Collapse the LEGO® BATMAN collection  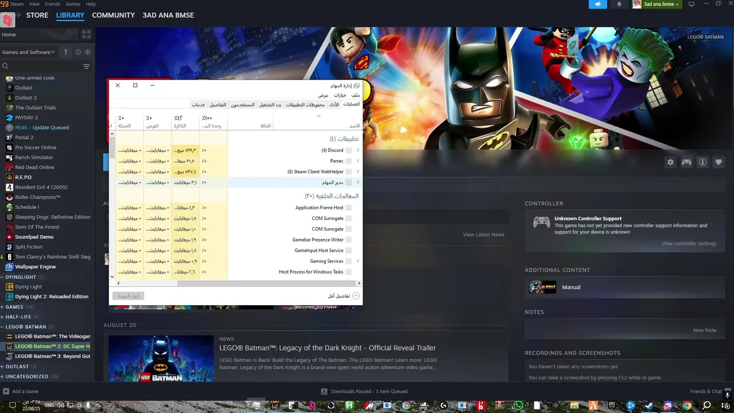(2, 326)
